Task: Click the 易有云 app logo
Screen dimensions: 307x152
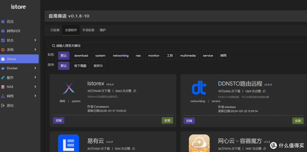Action: tap(69, 143)
